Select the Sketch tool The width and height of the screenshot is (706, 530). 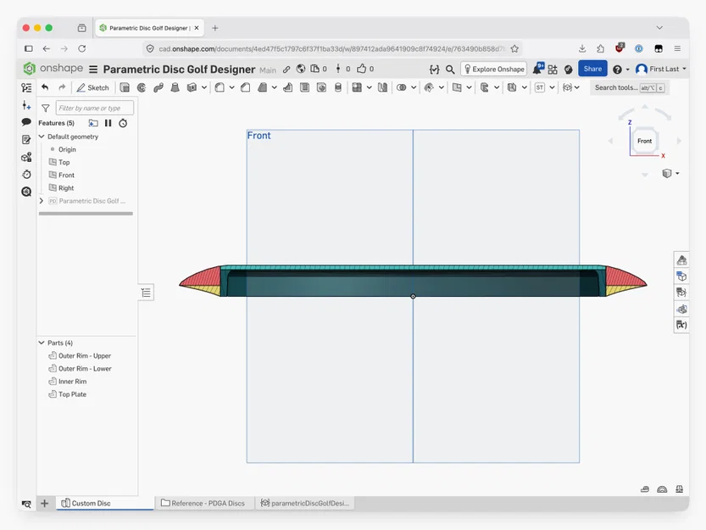click(x=92, y=87)
